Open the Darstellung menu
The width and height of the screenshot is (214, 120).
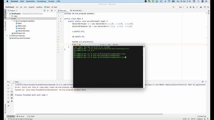(x=41, y=1)
